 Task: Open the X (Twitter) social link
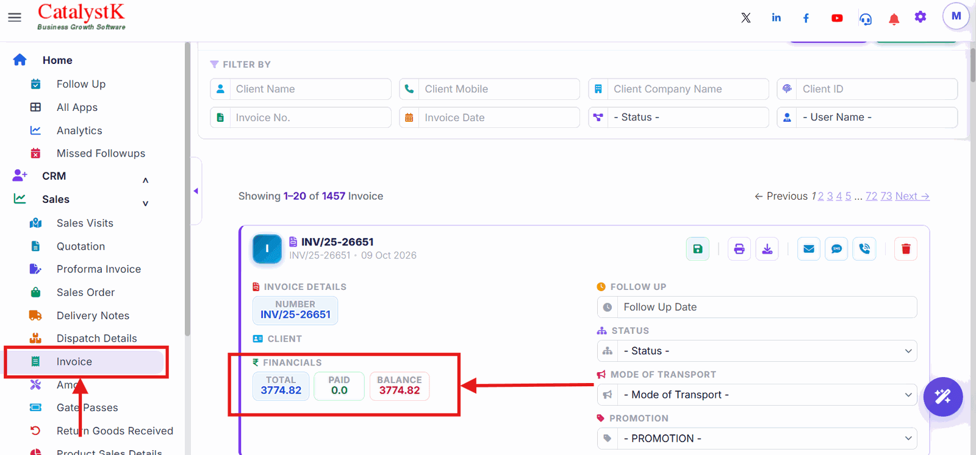746,18
